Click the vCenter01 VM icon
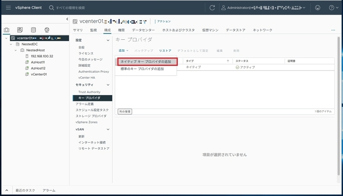The height and width of the screenshot is (196, 343). click(27, 74)
